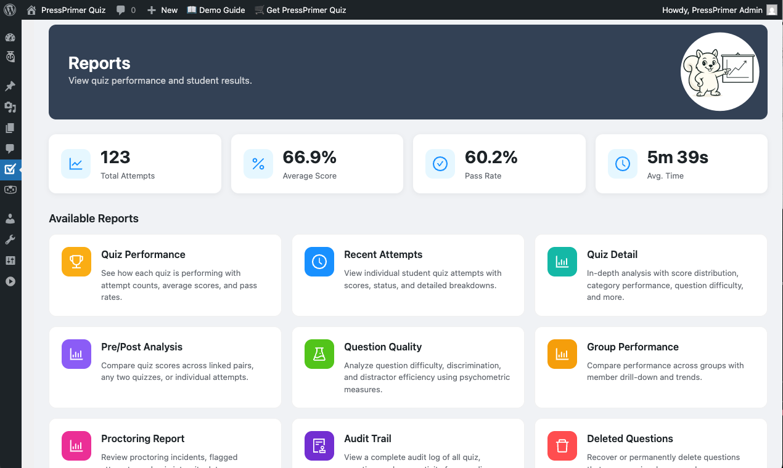Click the 60.2% pass rate value
783x468 pixels.
tap(491, 158)
